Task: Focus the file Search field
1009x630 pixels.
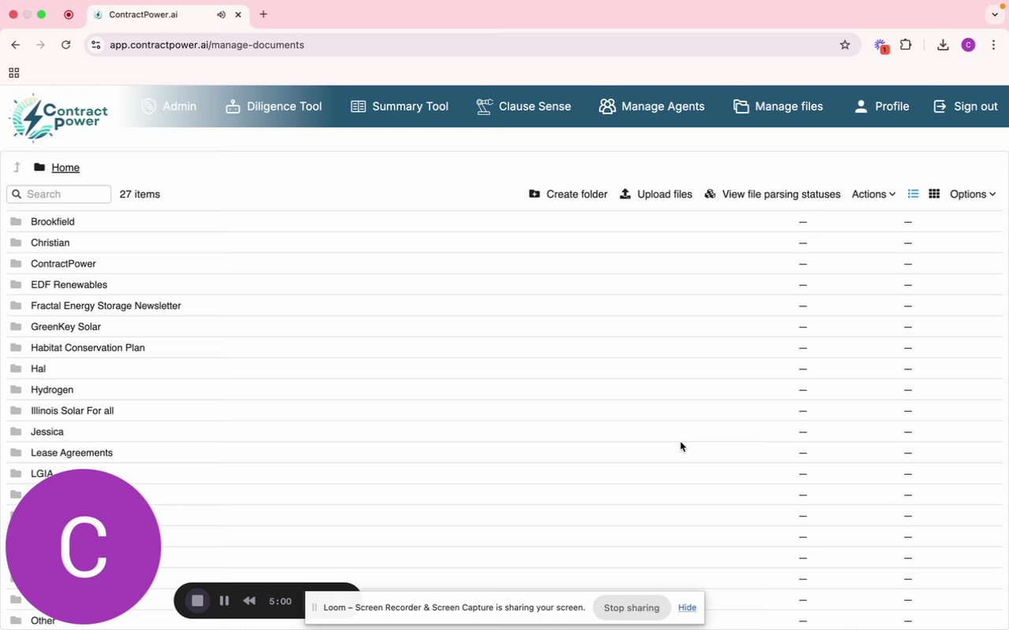Action: (x=59, y=195)
